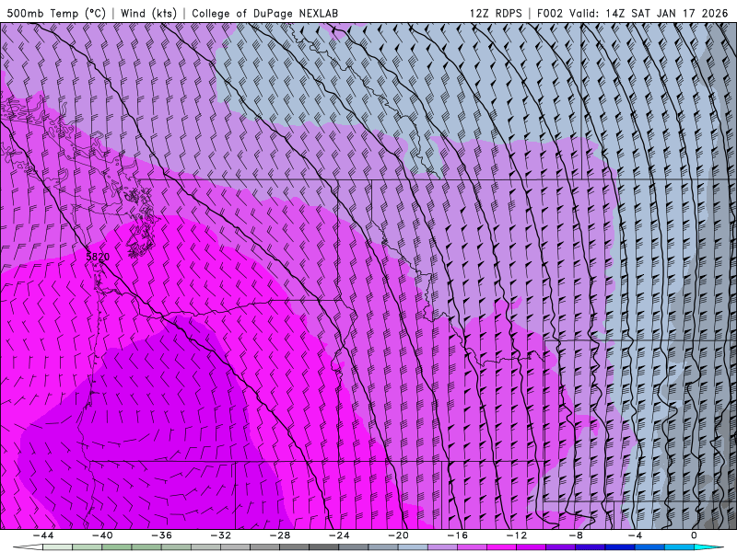Image resolution: width=737 pixels, height=552 pixels.
Task: Click the '-4' color scale label
Action: pos(635,535)
